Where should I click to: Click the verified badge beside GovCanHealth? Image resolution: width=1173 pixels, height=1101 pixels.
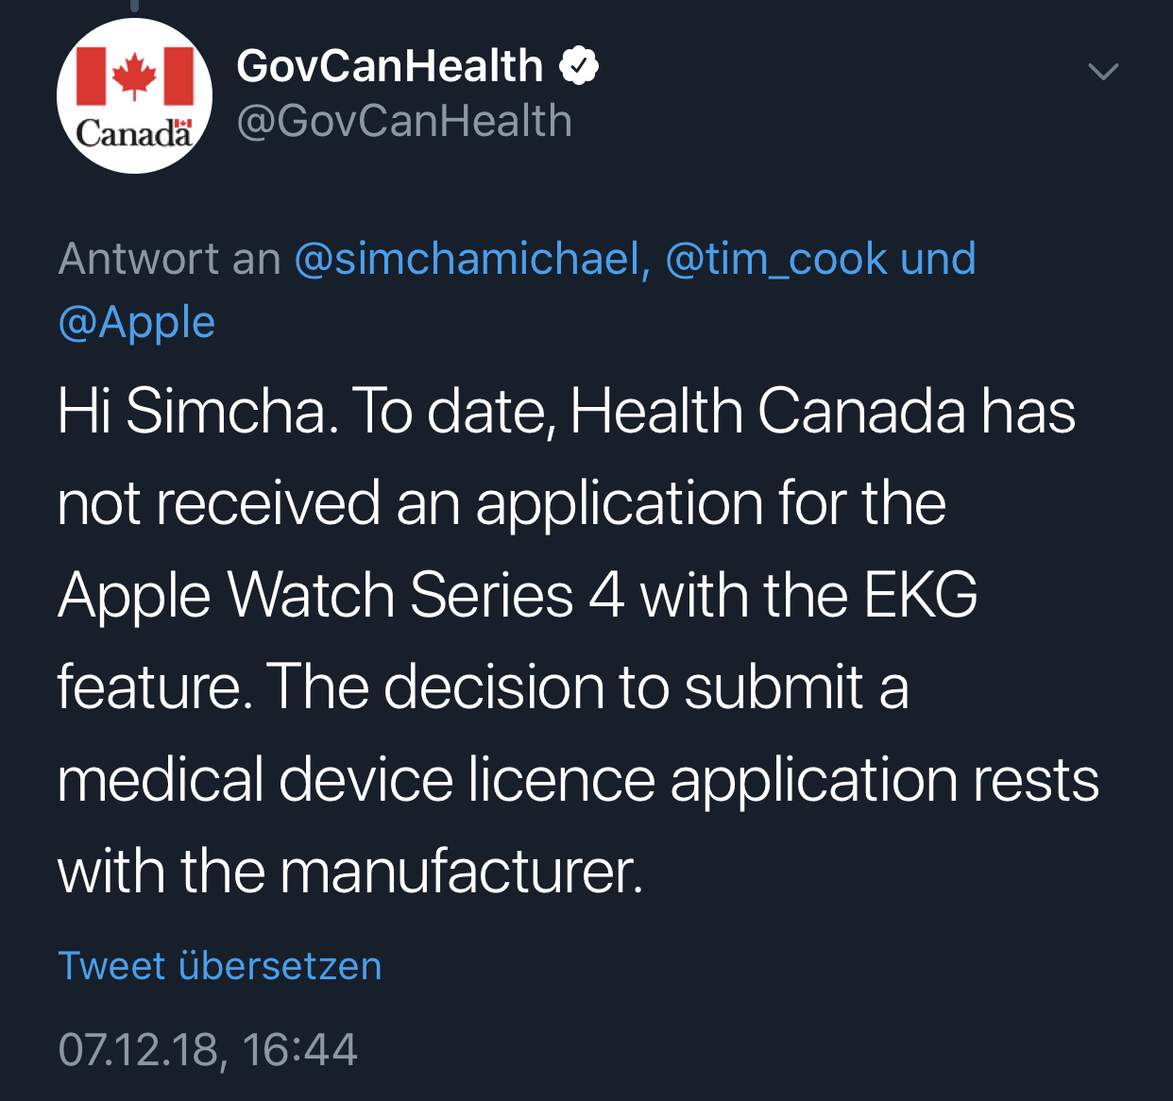coord(579,66)
